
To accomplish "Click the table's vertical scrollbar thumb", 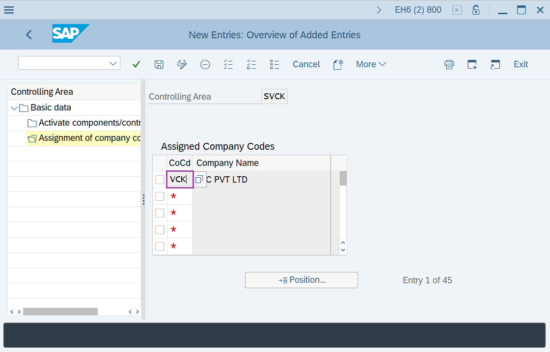I will (343, 178).
